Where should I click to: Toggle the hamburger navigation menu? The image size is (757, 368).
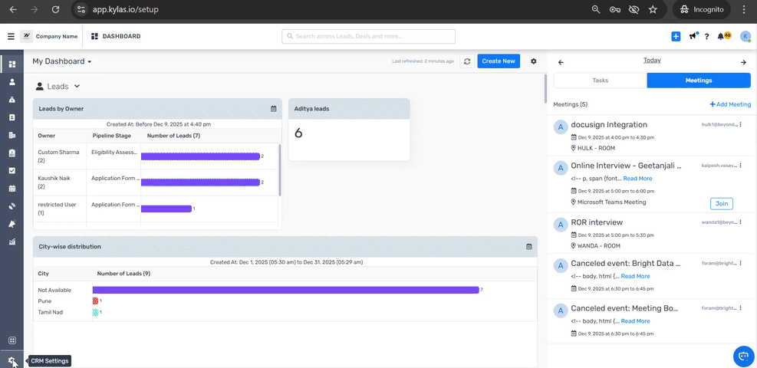pyautogui.click(x=11, y=36)
